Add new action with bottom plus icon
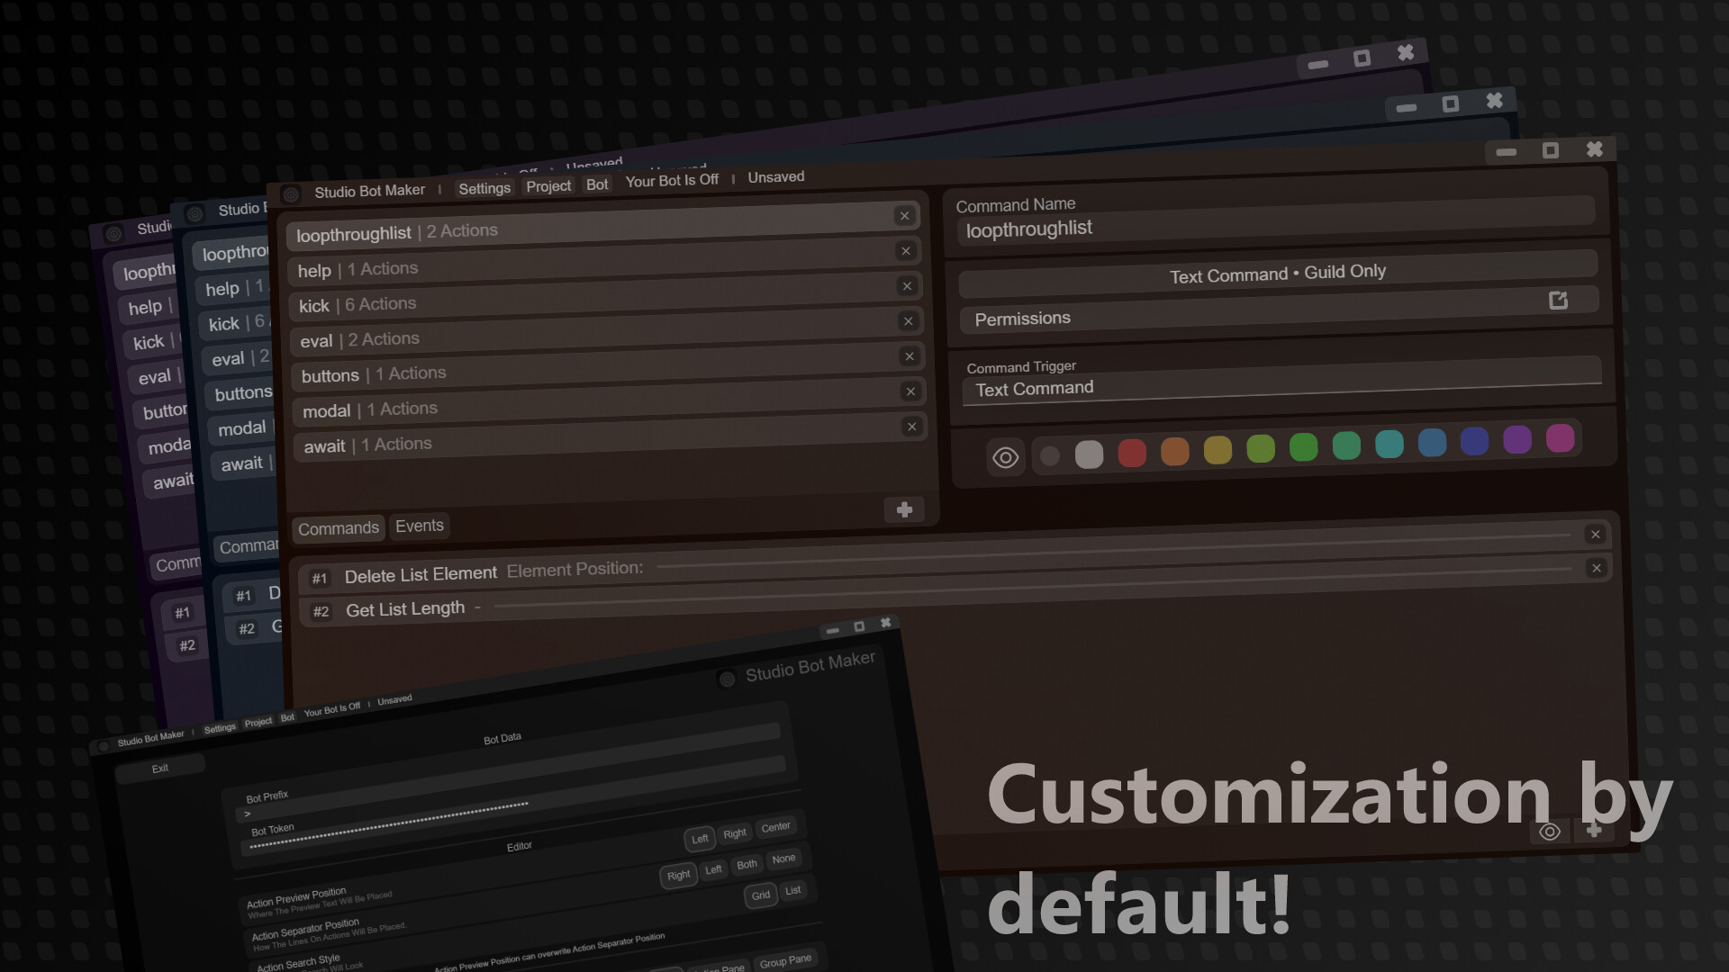Viewport: 1729px width, 972px height. [x=1594, y=829]
